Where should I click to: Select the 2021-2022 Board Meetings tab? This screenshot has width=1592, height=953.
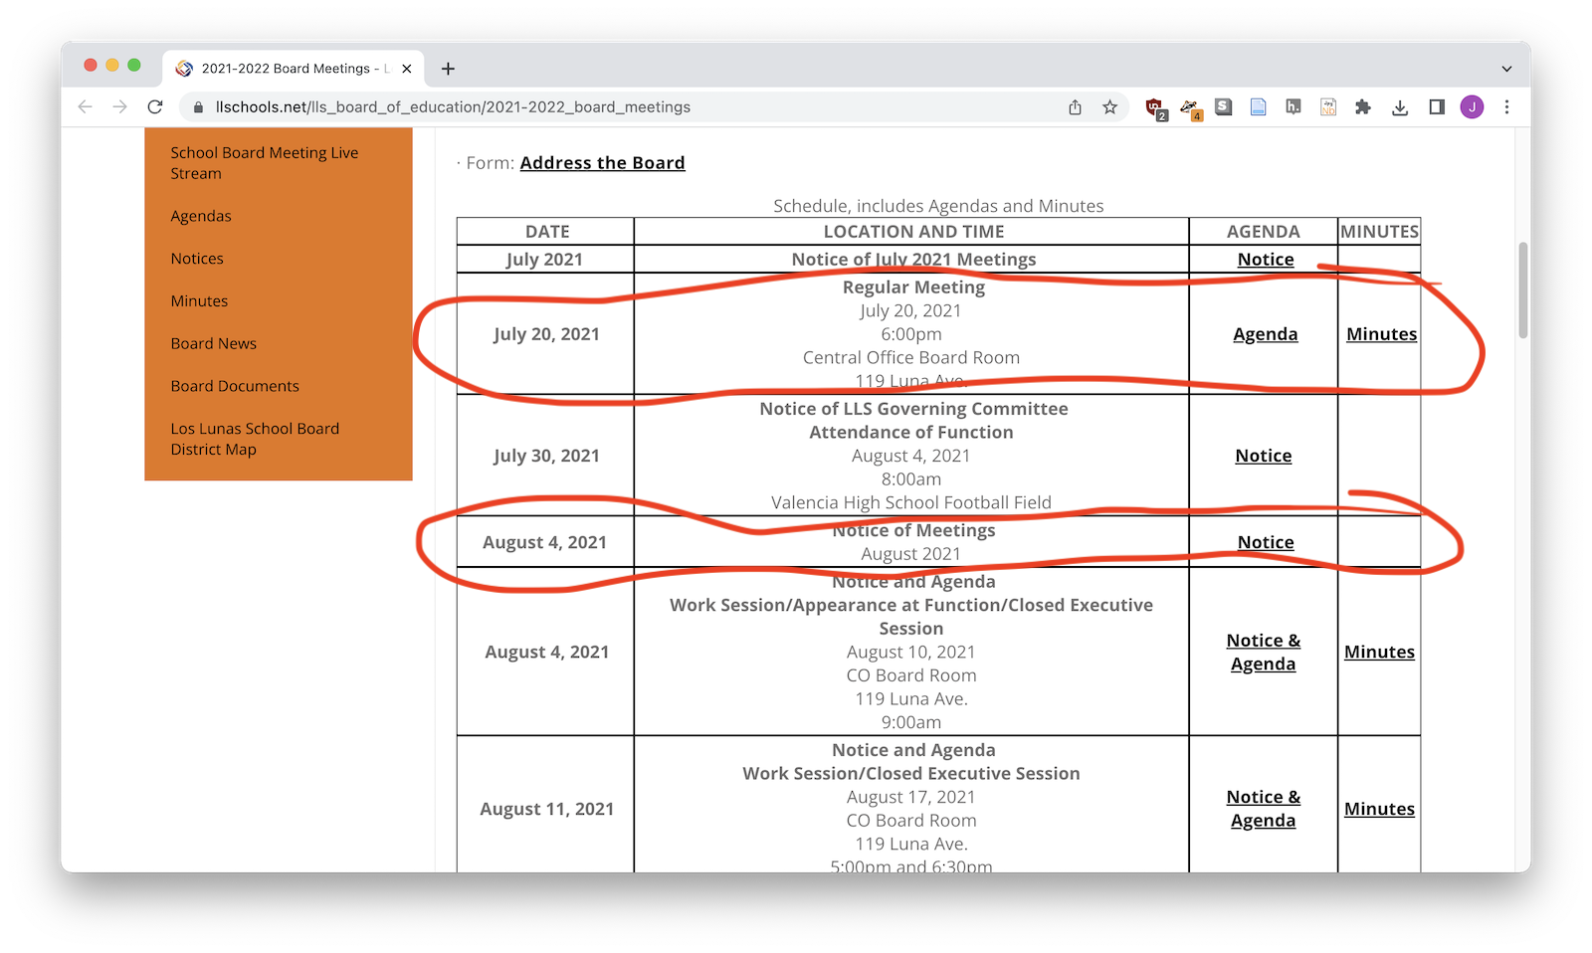(x=294, y=69)
